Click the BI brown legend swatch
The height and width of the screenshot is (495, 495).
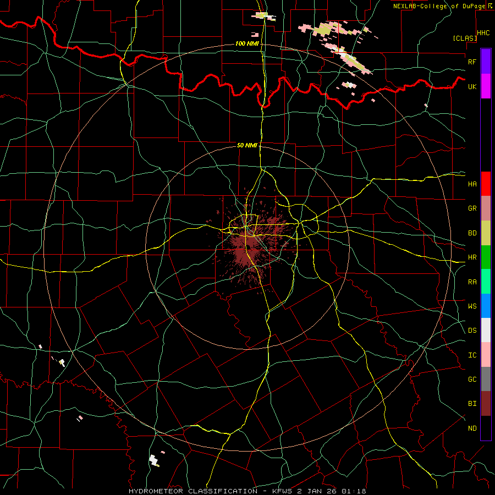[486, 404]
